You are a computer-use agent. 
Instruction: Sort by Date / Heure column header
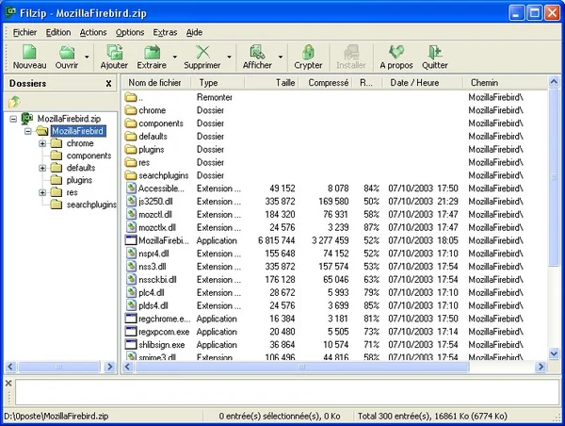pyautogui.click(x=423, y=83)
